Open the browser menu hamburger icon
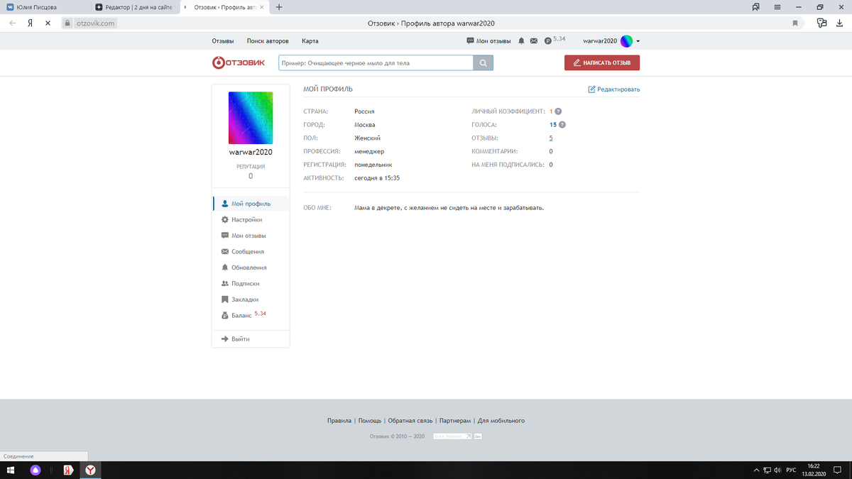Viewport: 852px width, 479px height. coord(777,7)
